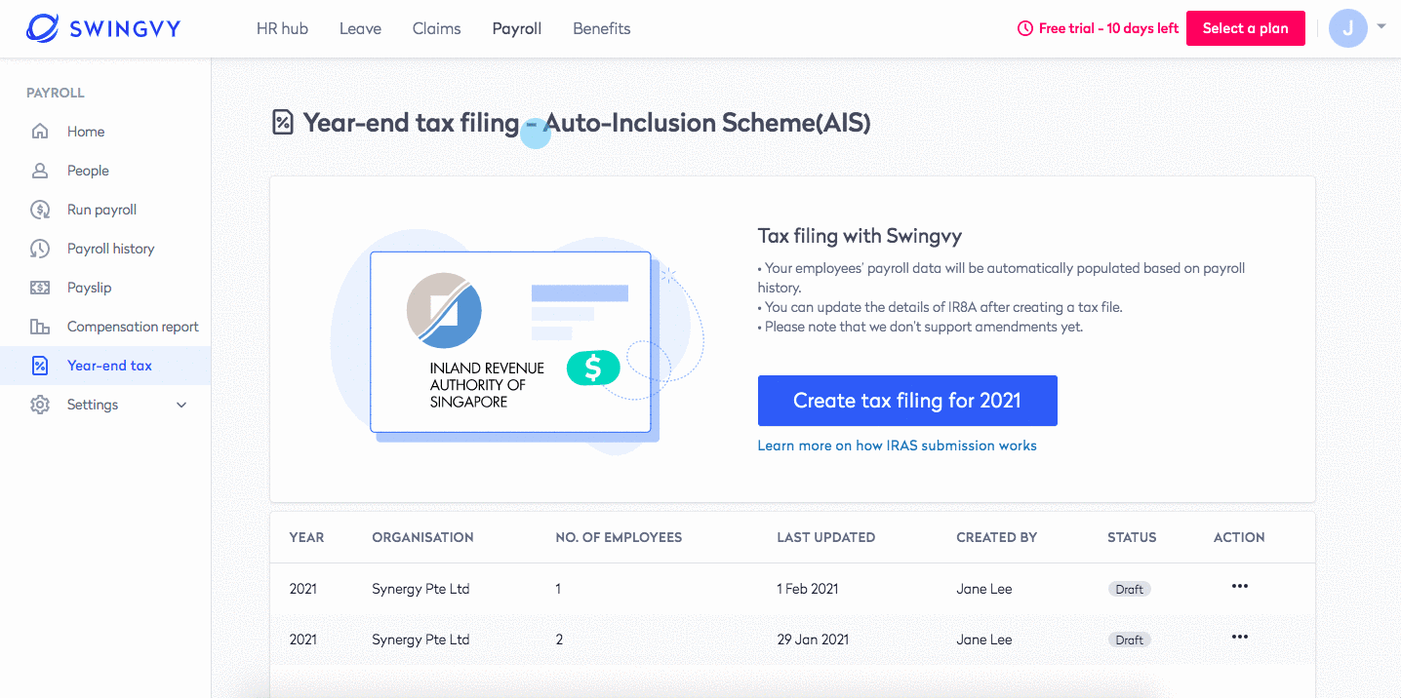The image size is (1401, 698).
Task: Select the Payslip icon in the sidebar
Action: [x=39, y=287]
